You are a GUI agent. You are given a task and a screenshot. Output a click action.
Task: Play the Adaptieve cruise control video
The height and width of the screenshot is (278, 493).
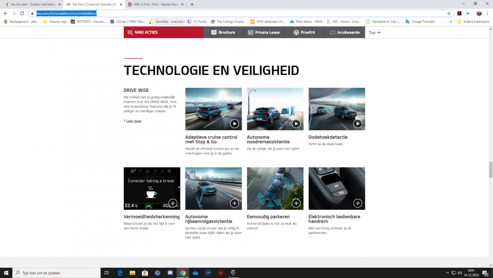(234, 124)
